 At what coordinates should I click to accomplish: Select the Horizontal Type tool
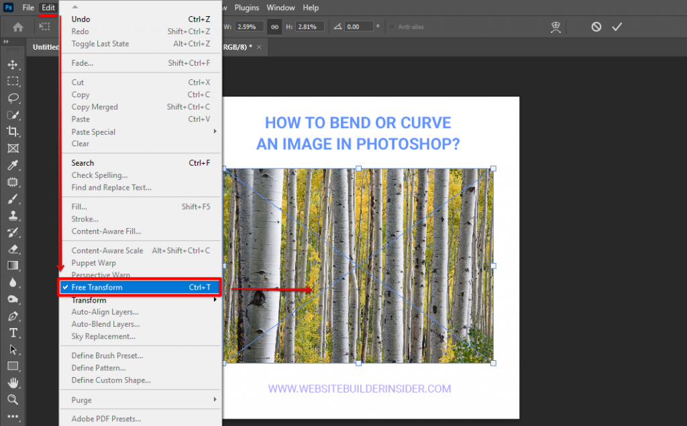pos(13,332)
